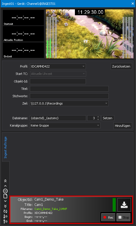Click the Cam1_Demo_Take_2.MXF filename
136x226 pixels.
51,209
